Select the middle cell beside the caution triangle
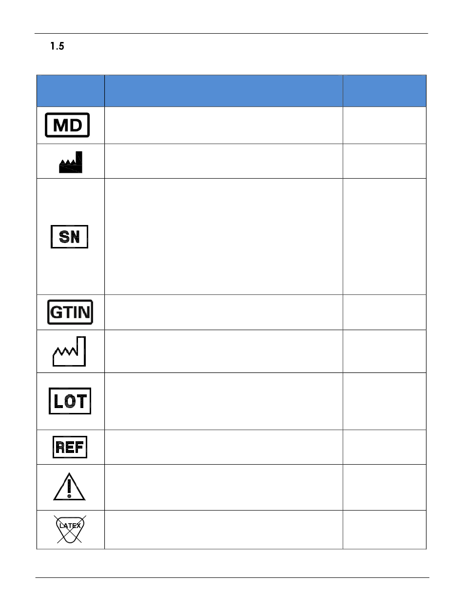Viewport: 463px width, 615px height. coord(224,487)
